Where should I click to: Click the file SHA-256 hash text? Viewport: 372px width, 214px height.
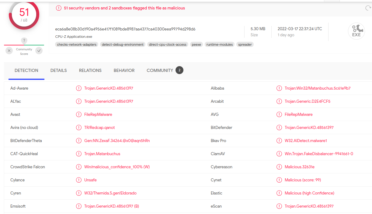pyautogui.click(x=125, y=29)
